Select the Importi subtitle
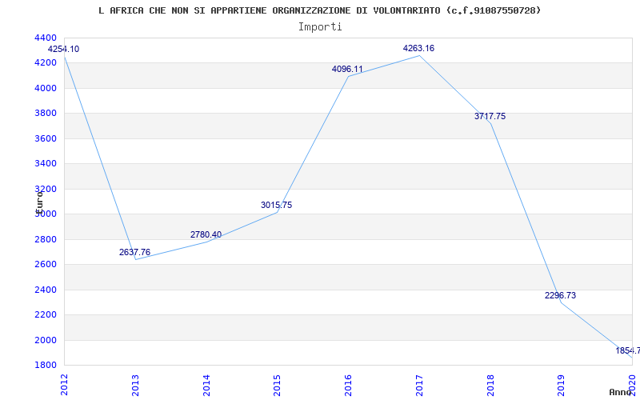 (320, 27)
